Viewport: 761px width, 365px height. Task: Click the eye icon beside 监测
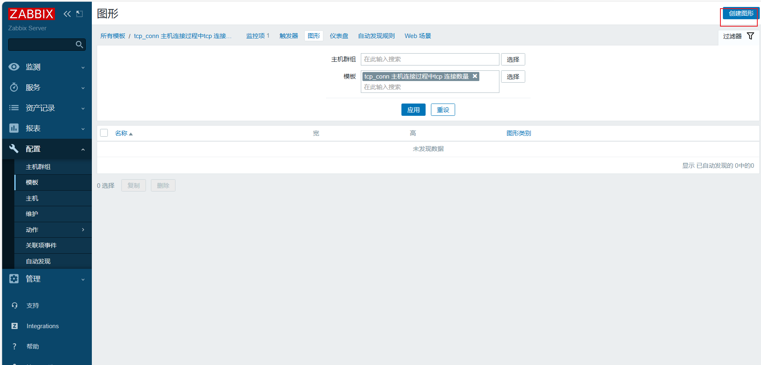[14, 67]
